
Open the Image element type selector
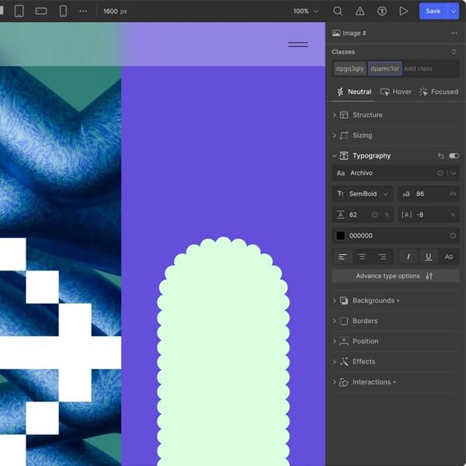pos(349,33)
